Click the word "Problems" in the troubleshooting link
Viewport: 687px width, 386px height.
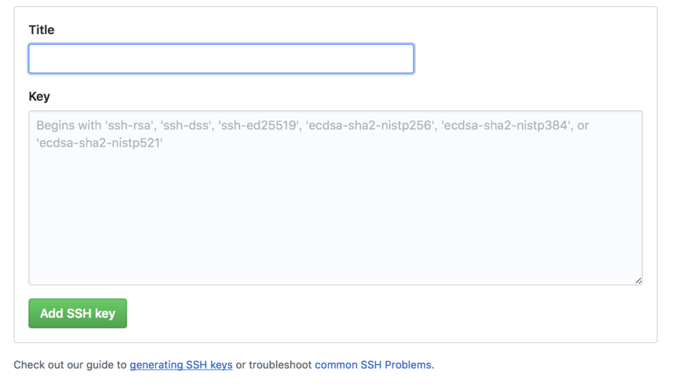(408, 365)
